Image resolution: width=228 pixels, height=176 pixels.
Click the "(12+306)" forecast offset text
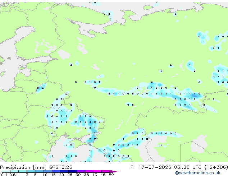pyautogui.click(x=216, y=167)
